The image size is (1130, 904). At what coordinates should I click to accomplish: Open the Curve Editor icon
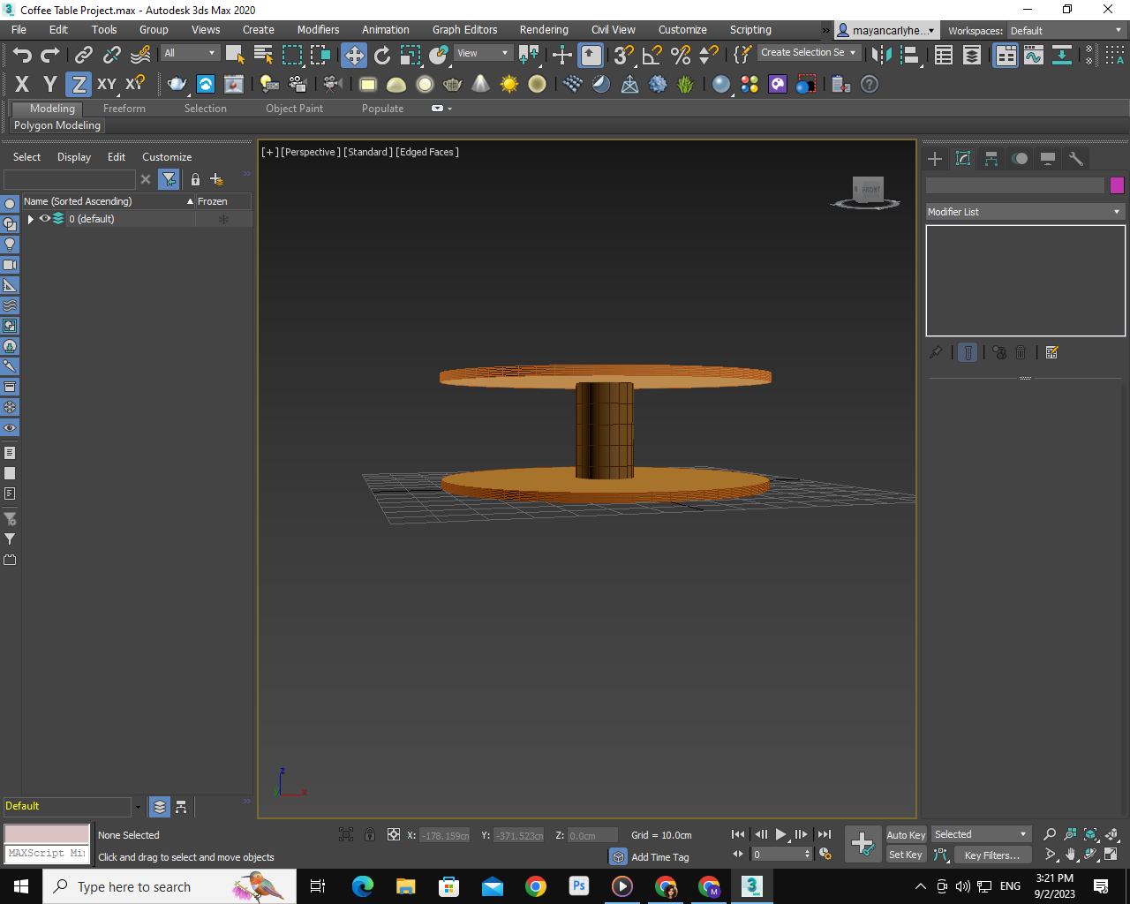(1034, 55)
